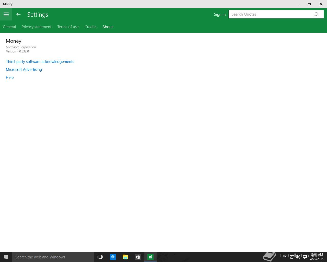327x262 pixels.
Task: Click the Money app name heading
Action: coord(14,41)
